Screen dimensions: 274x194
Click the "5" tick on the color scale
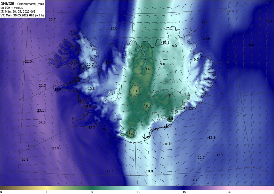[x=92, y=192]
